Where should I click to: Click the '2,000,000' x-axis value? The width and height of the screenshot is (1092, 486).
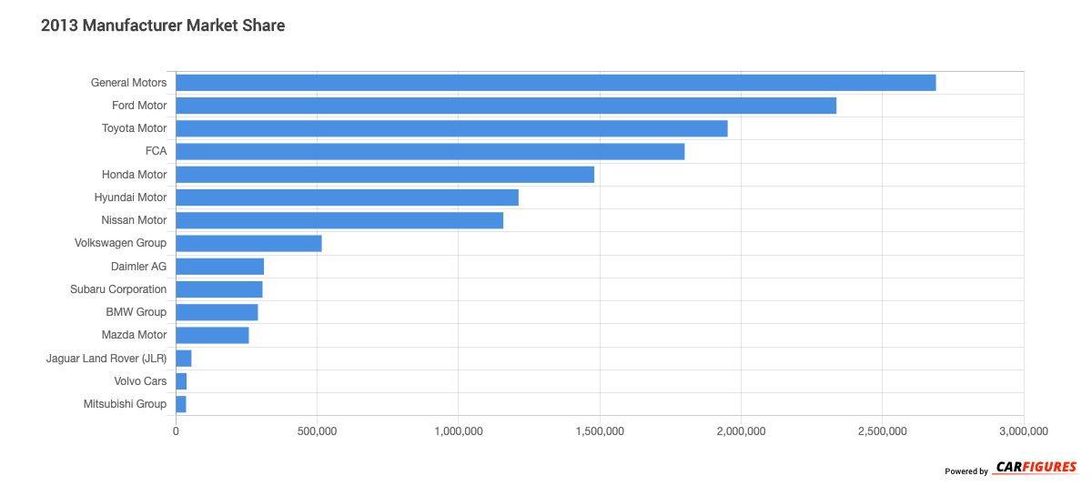coord(741,430)
